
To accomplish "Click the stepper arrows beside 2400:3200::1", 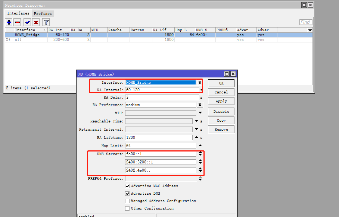I will tap(200, 162).
